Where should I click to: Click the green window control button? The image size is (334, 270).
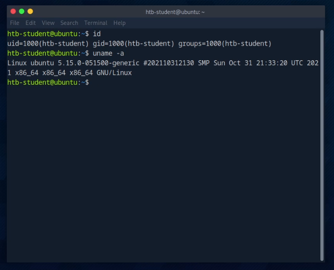pos(21,11)
